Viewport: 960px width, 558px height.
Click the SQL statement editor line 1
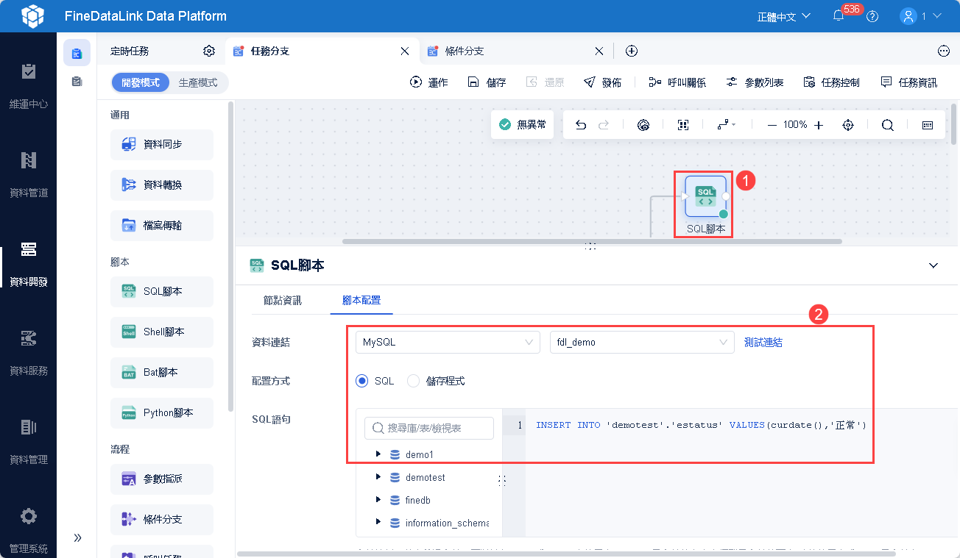pyautogui.click(x=701, y=425)
